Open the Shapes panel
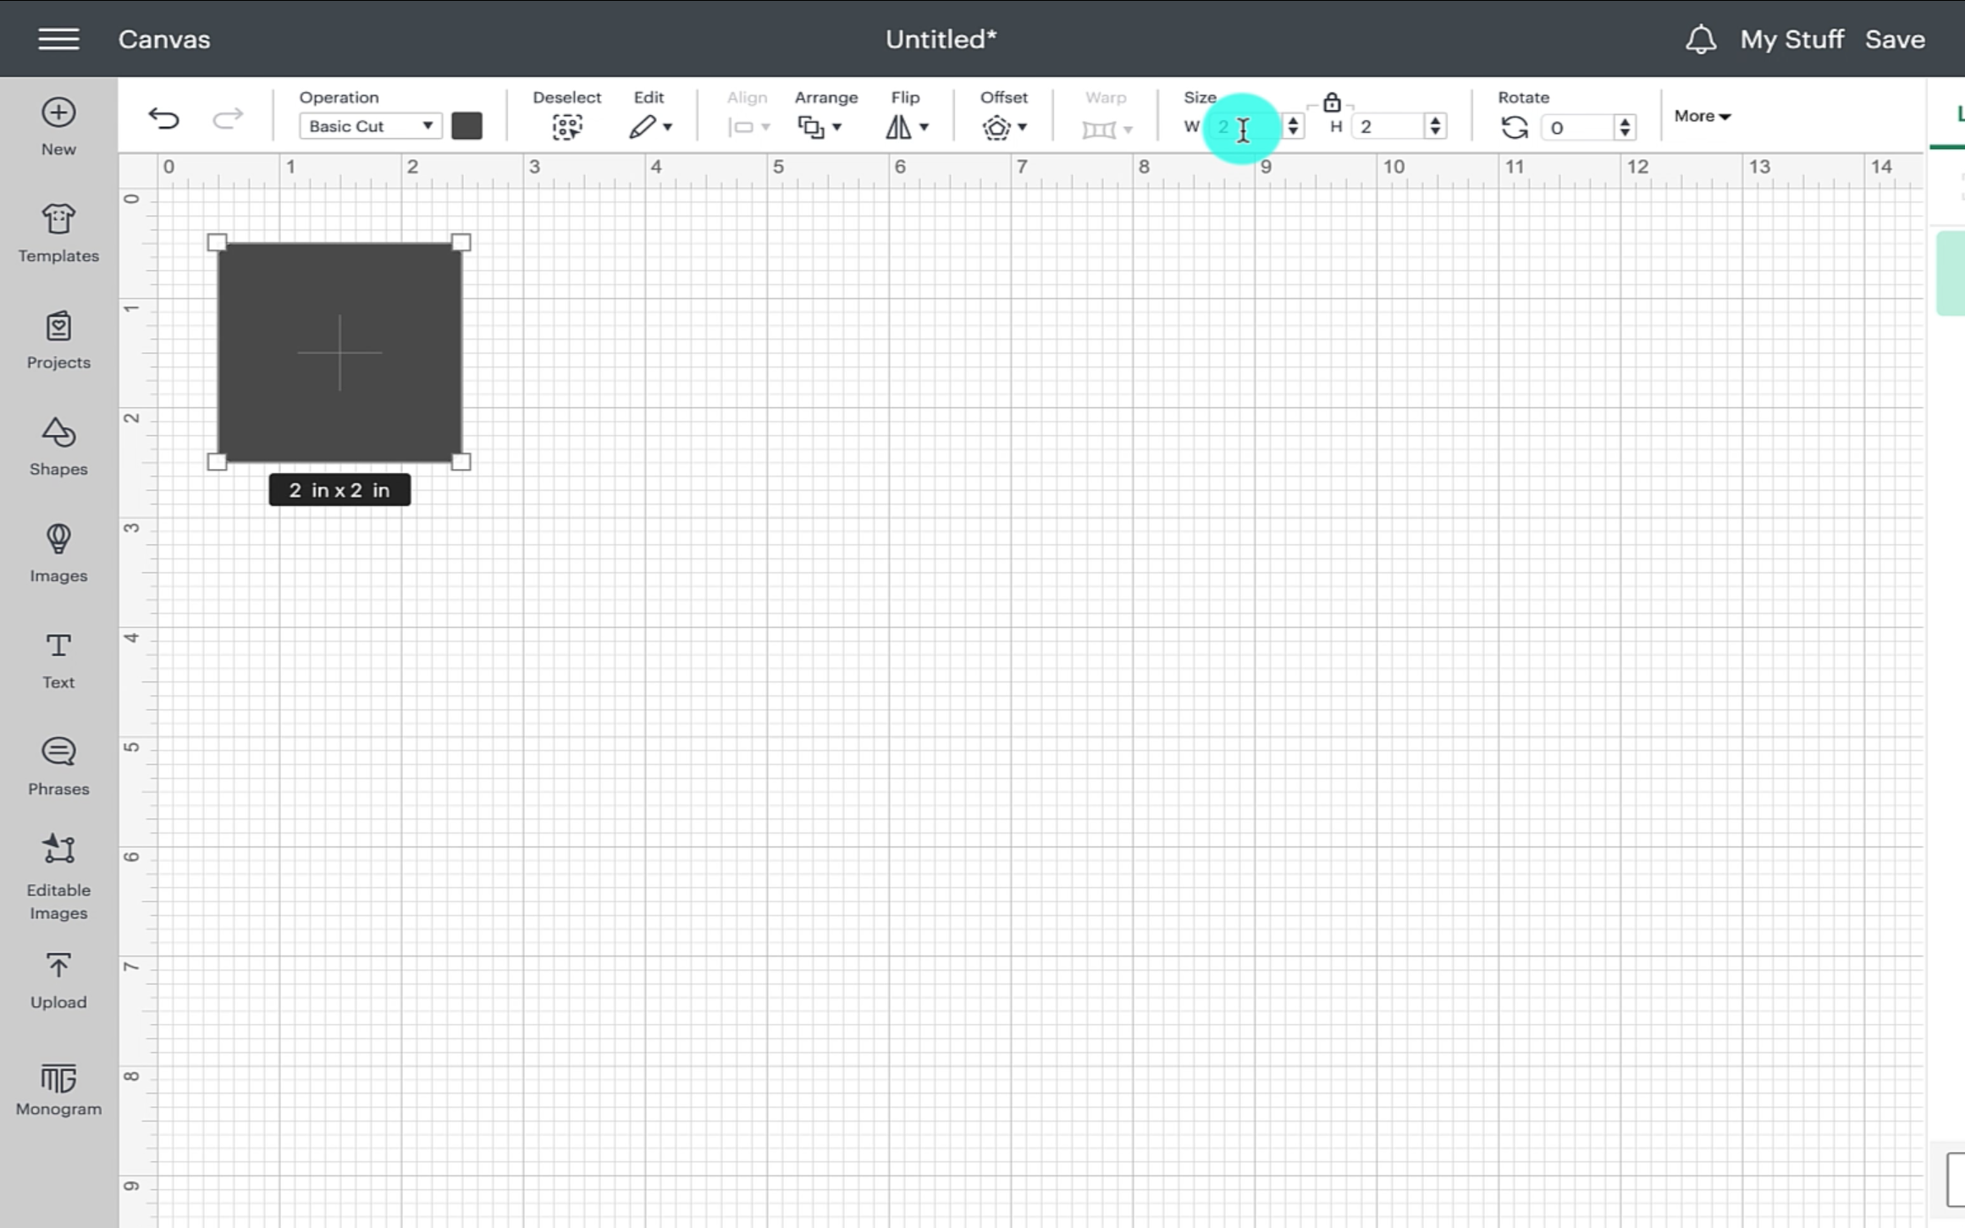1965x1228 pixels. pos(58,447)
